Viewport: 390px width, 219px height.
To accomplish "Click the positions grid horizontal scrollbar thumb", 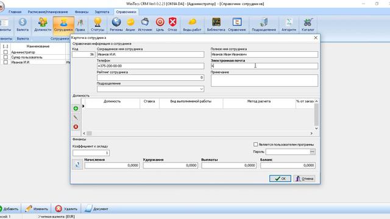I will (x=89, y=133).
